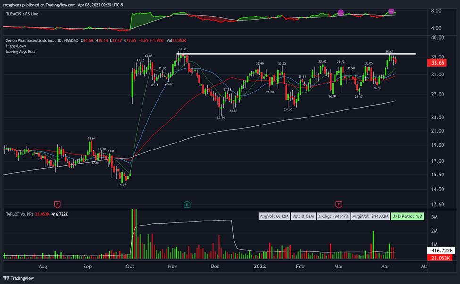Click the Moving Avgs Ross indicator label

point(21,51)
